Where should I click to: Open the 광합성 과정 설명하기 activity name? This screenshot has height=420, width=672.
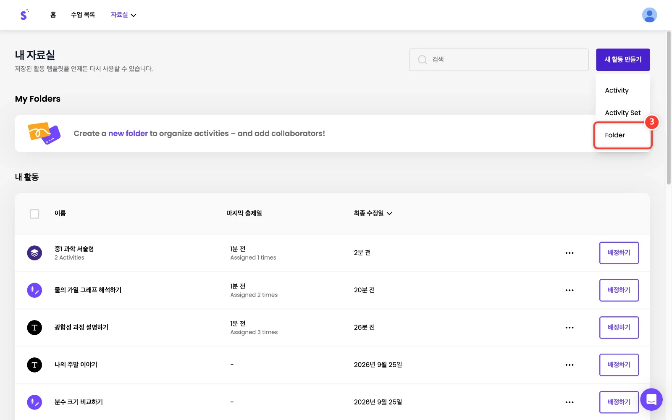click(81, 327)
